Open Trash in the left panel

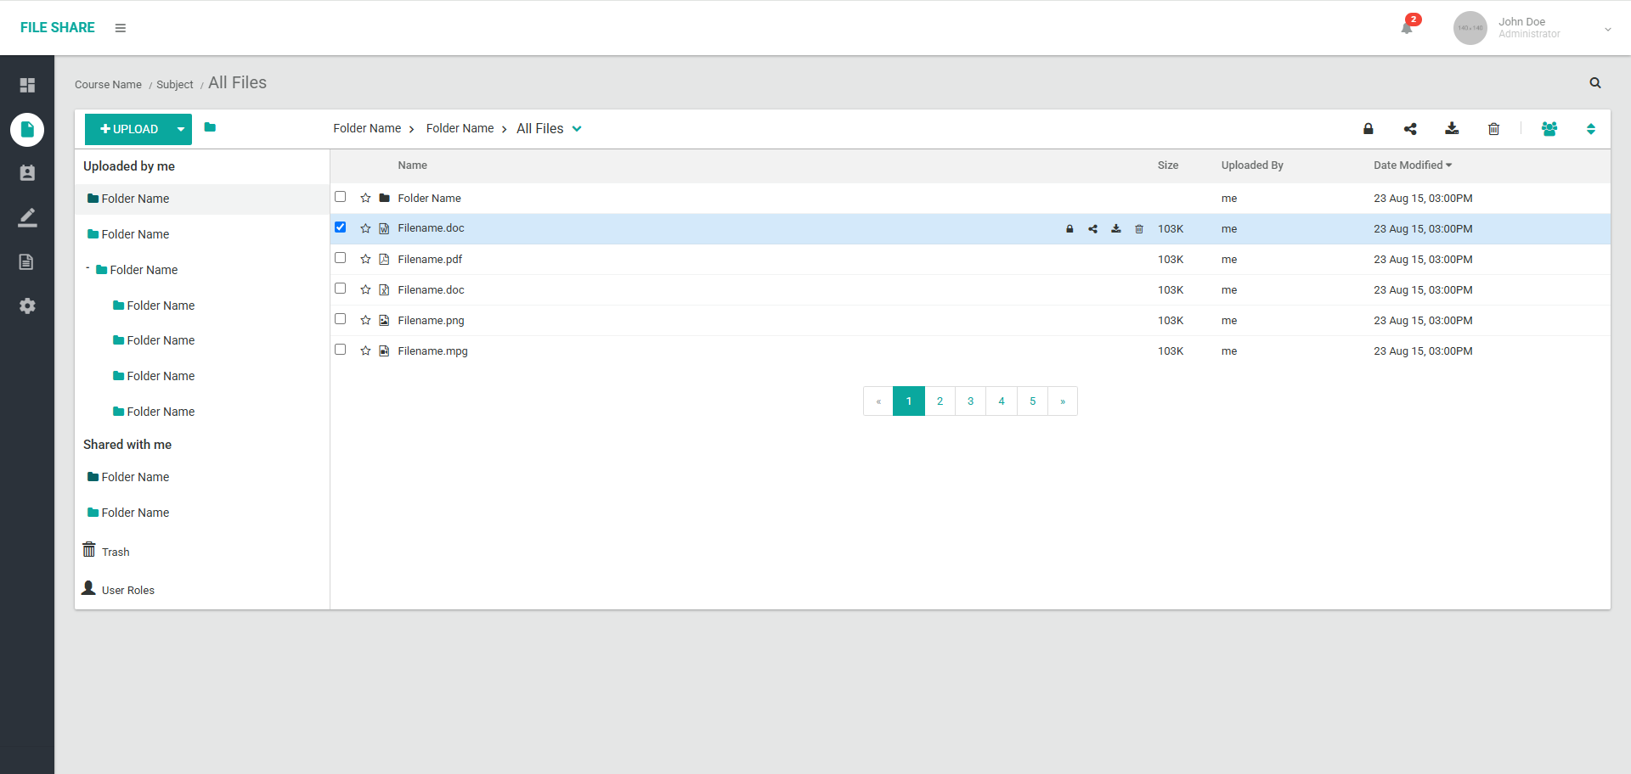click(115, 552)
